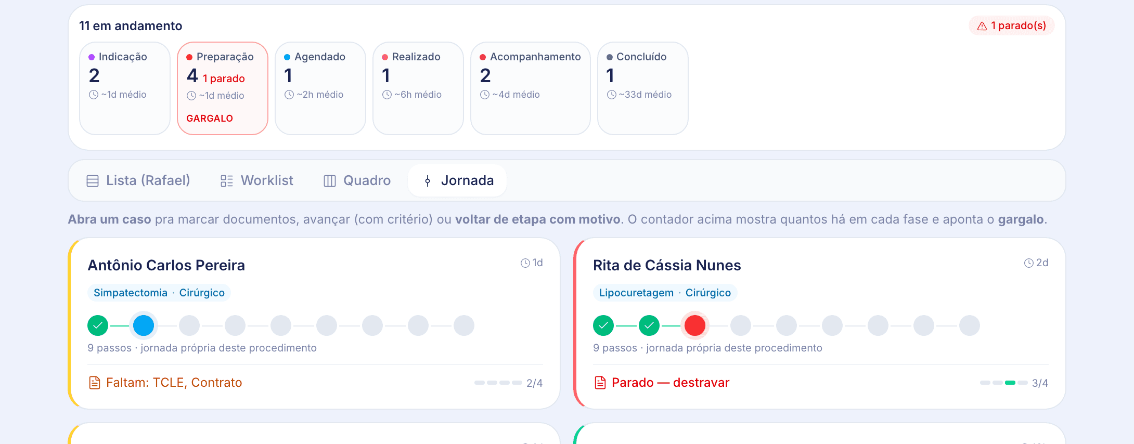Click the Lipocuretagem · Cirúrgico tag
The width and height of the screenshot is (1134, 444).
tap(665, 293)
